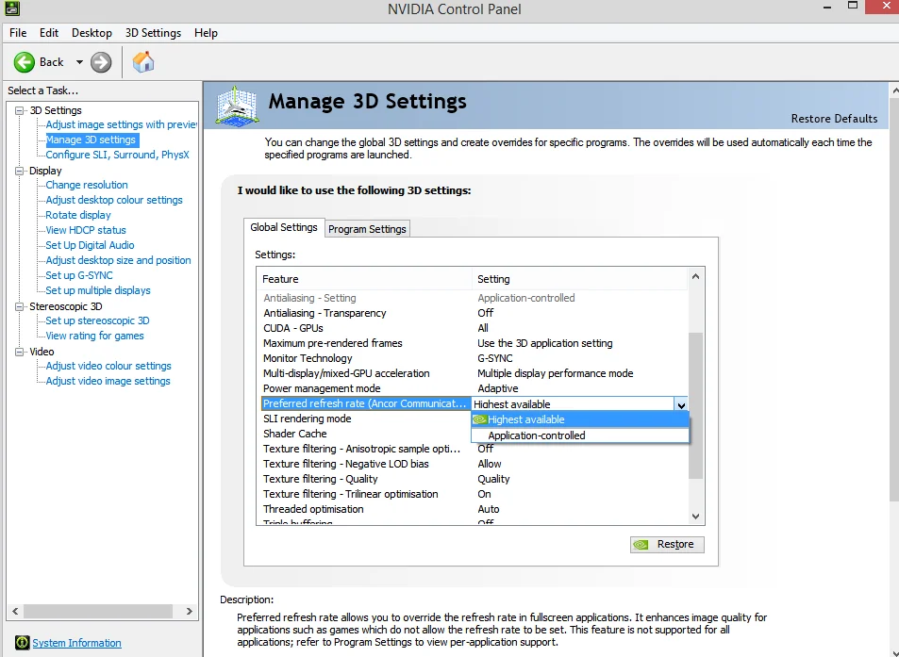Click the Restore Defaults link
Image resolution: width=899 pixels, height=657 pixels.
[x=834, y=119]
